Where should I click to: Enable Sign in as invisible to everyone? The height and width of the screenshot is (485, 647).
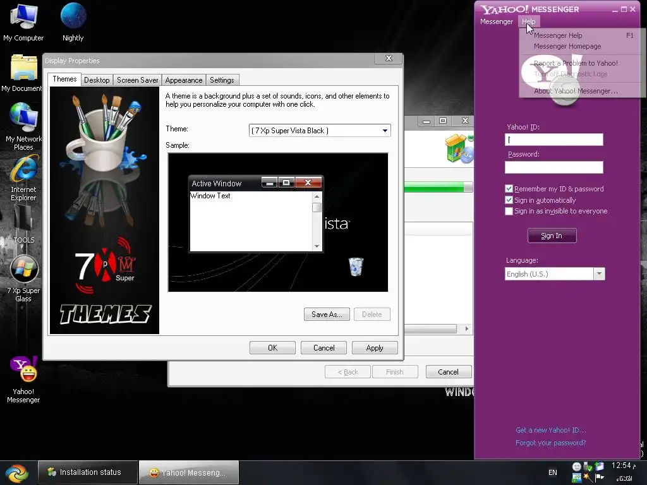[x=509, y=211]
